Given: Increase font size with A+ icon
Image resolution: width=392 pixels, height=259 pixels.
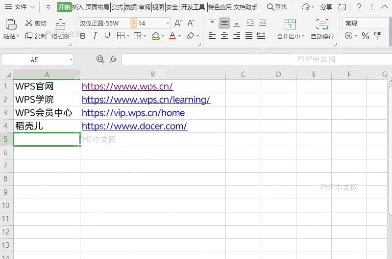Looking at the screenshot, I should point(178,23).
